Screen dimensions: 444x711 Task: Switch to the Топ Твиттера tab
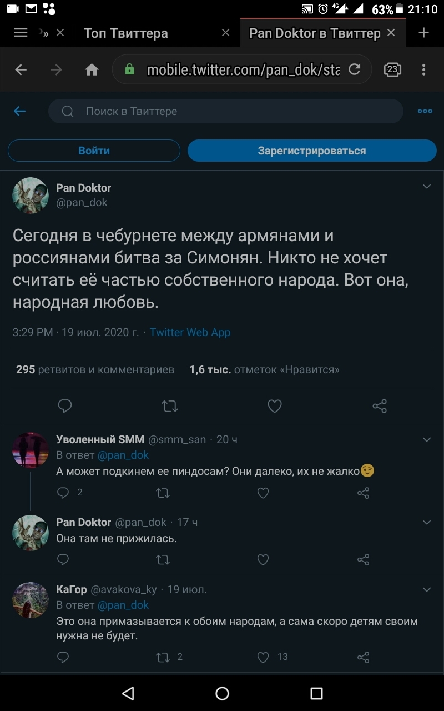(x=126, y=33)
